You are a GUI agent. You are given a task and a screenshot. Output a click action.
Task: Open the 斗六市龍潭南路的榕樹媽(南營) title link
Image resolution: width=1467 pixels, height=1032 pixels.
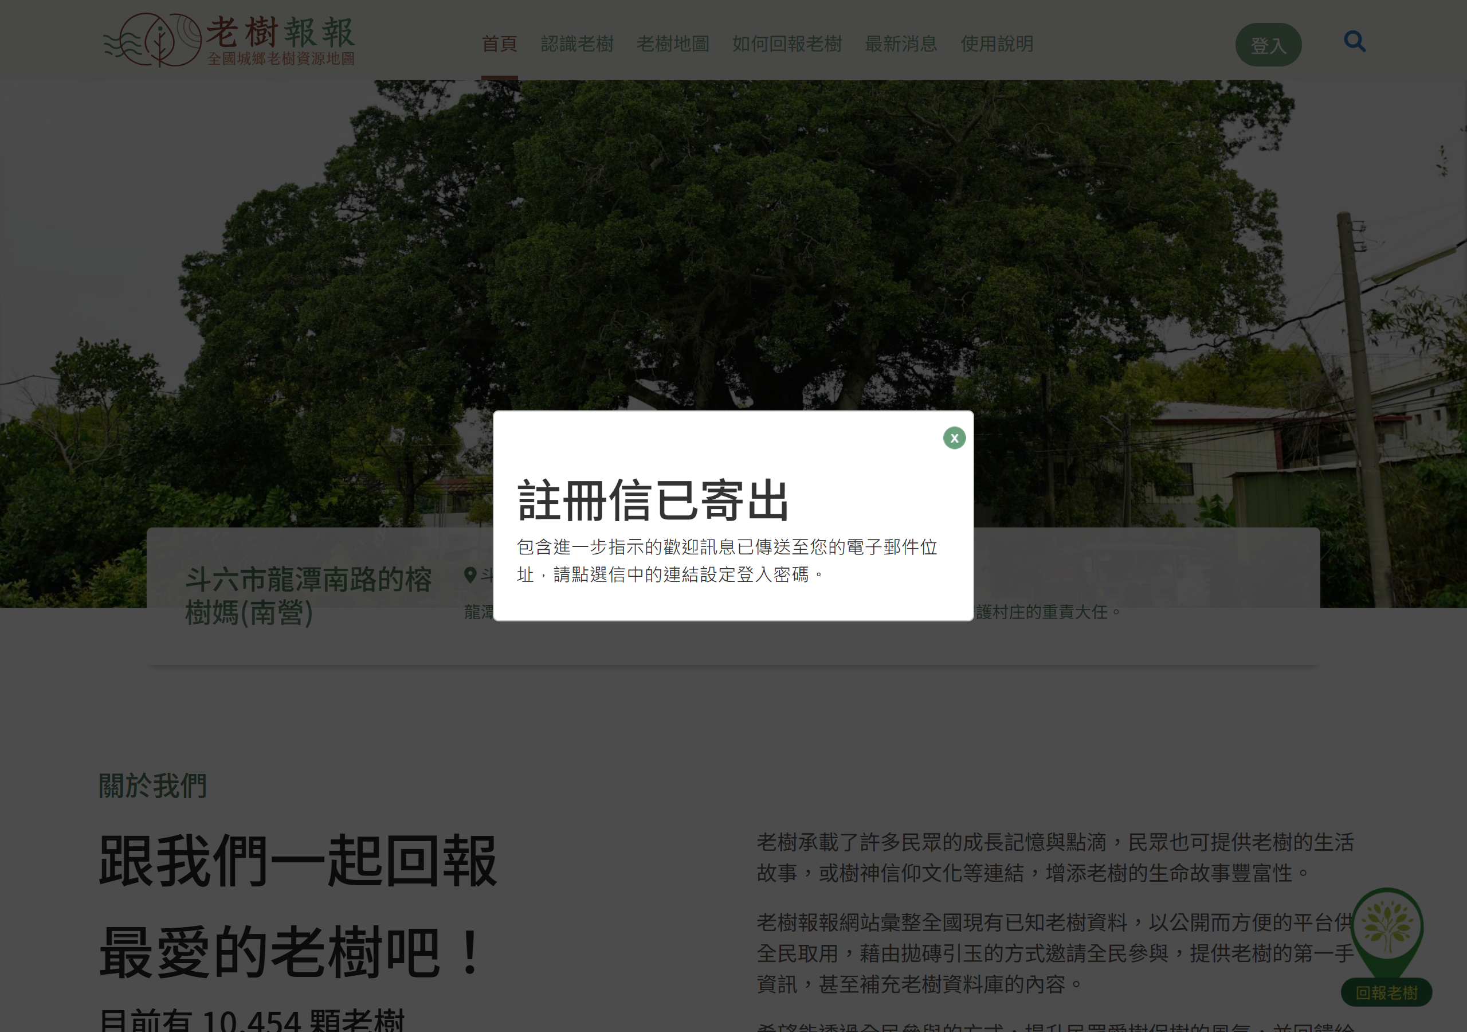point(308,596)
